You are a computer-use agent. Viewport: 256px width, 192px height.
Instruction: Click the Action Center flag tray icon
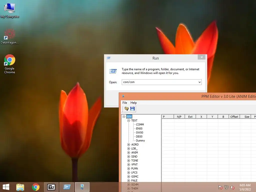click(x=220, y=187)
